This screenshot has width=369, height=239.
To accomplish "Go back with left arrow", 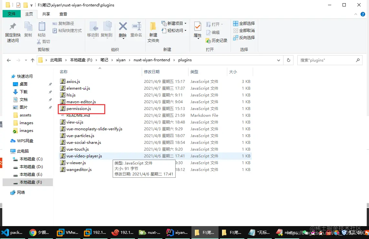I will point(9,60).
